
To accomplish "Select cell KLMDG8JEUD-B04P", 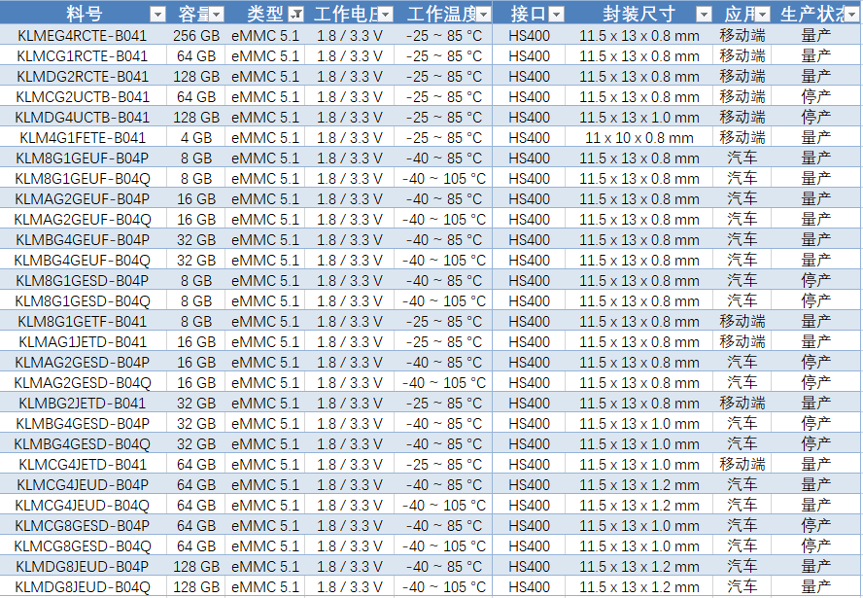I will pos(83,566).
